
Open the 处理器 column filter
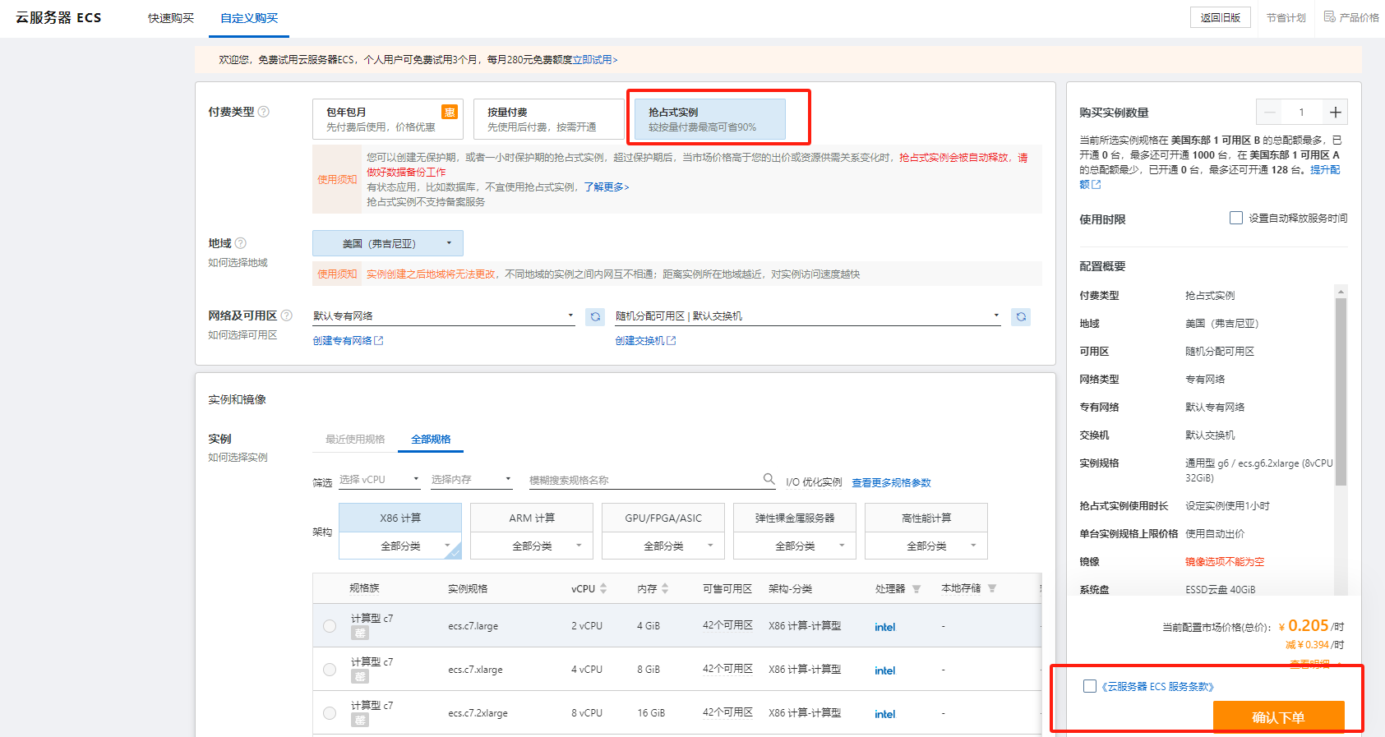[916, 589]
